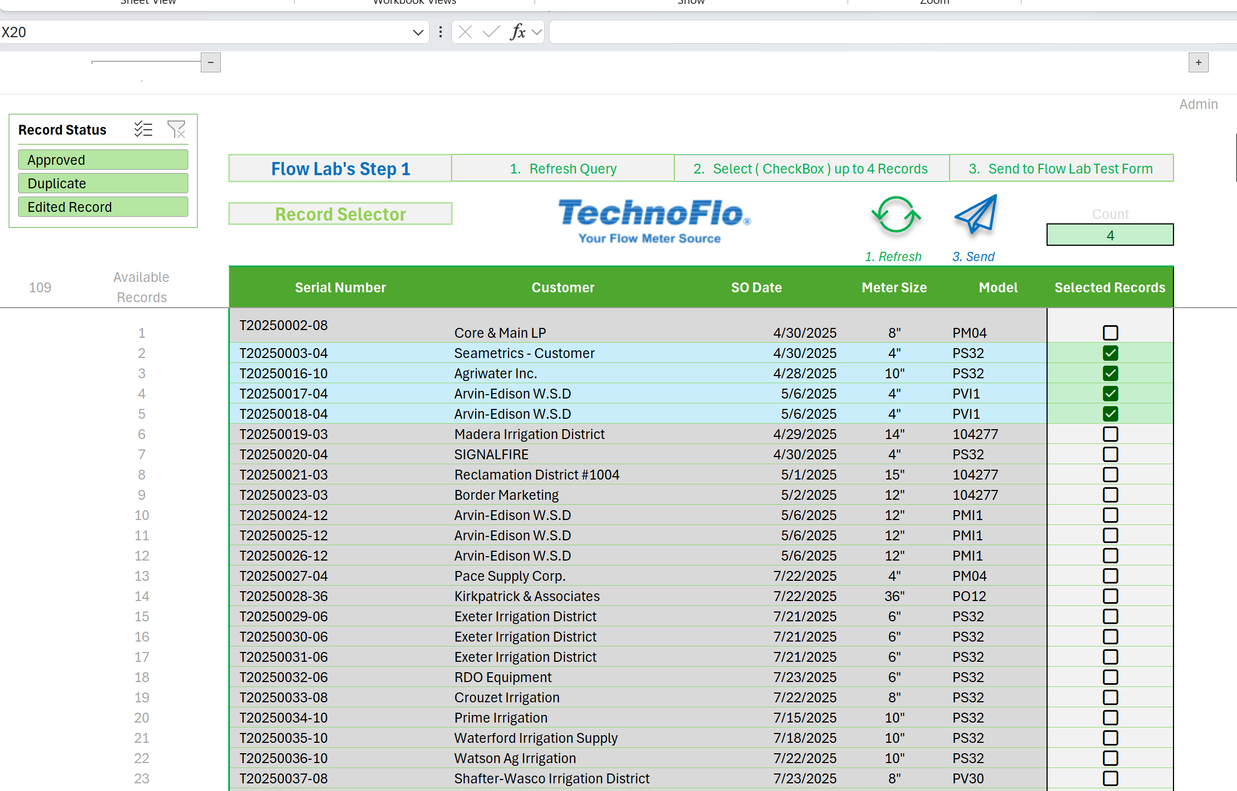The width and height of the screenshot is (1237, 791).
Task: Click the Record Status slicer title
Action: click(62, 130)
